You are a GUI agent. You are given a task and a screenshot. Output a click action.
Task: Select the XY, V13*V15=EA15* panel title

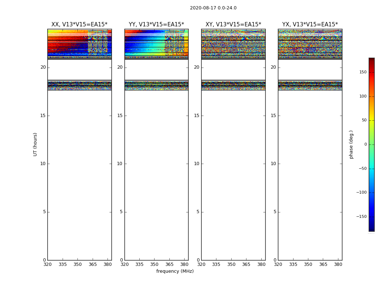pyautogui.click(x=233, y=25)
